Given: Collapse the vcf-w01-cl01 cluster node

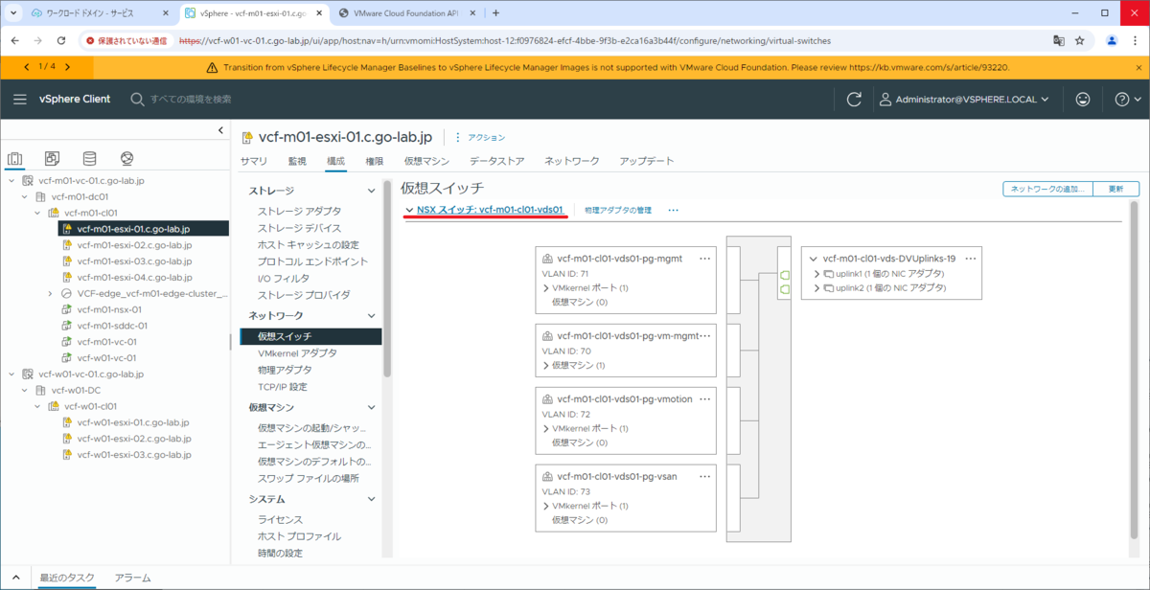Looking at the screenshot, I should (37, 406).
